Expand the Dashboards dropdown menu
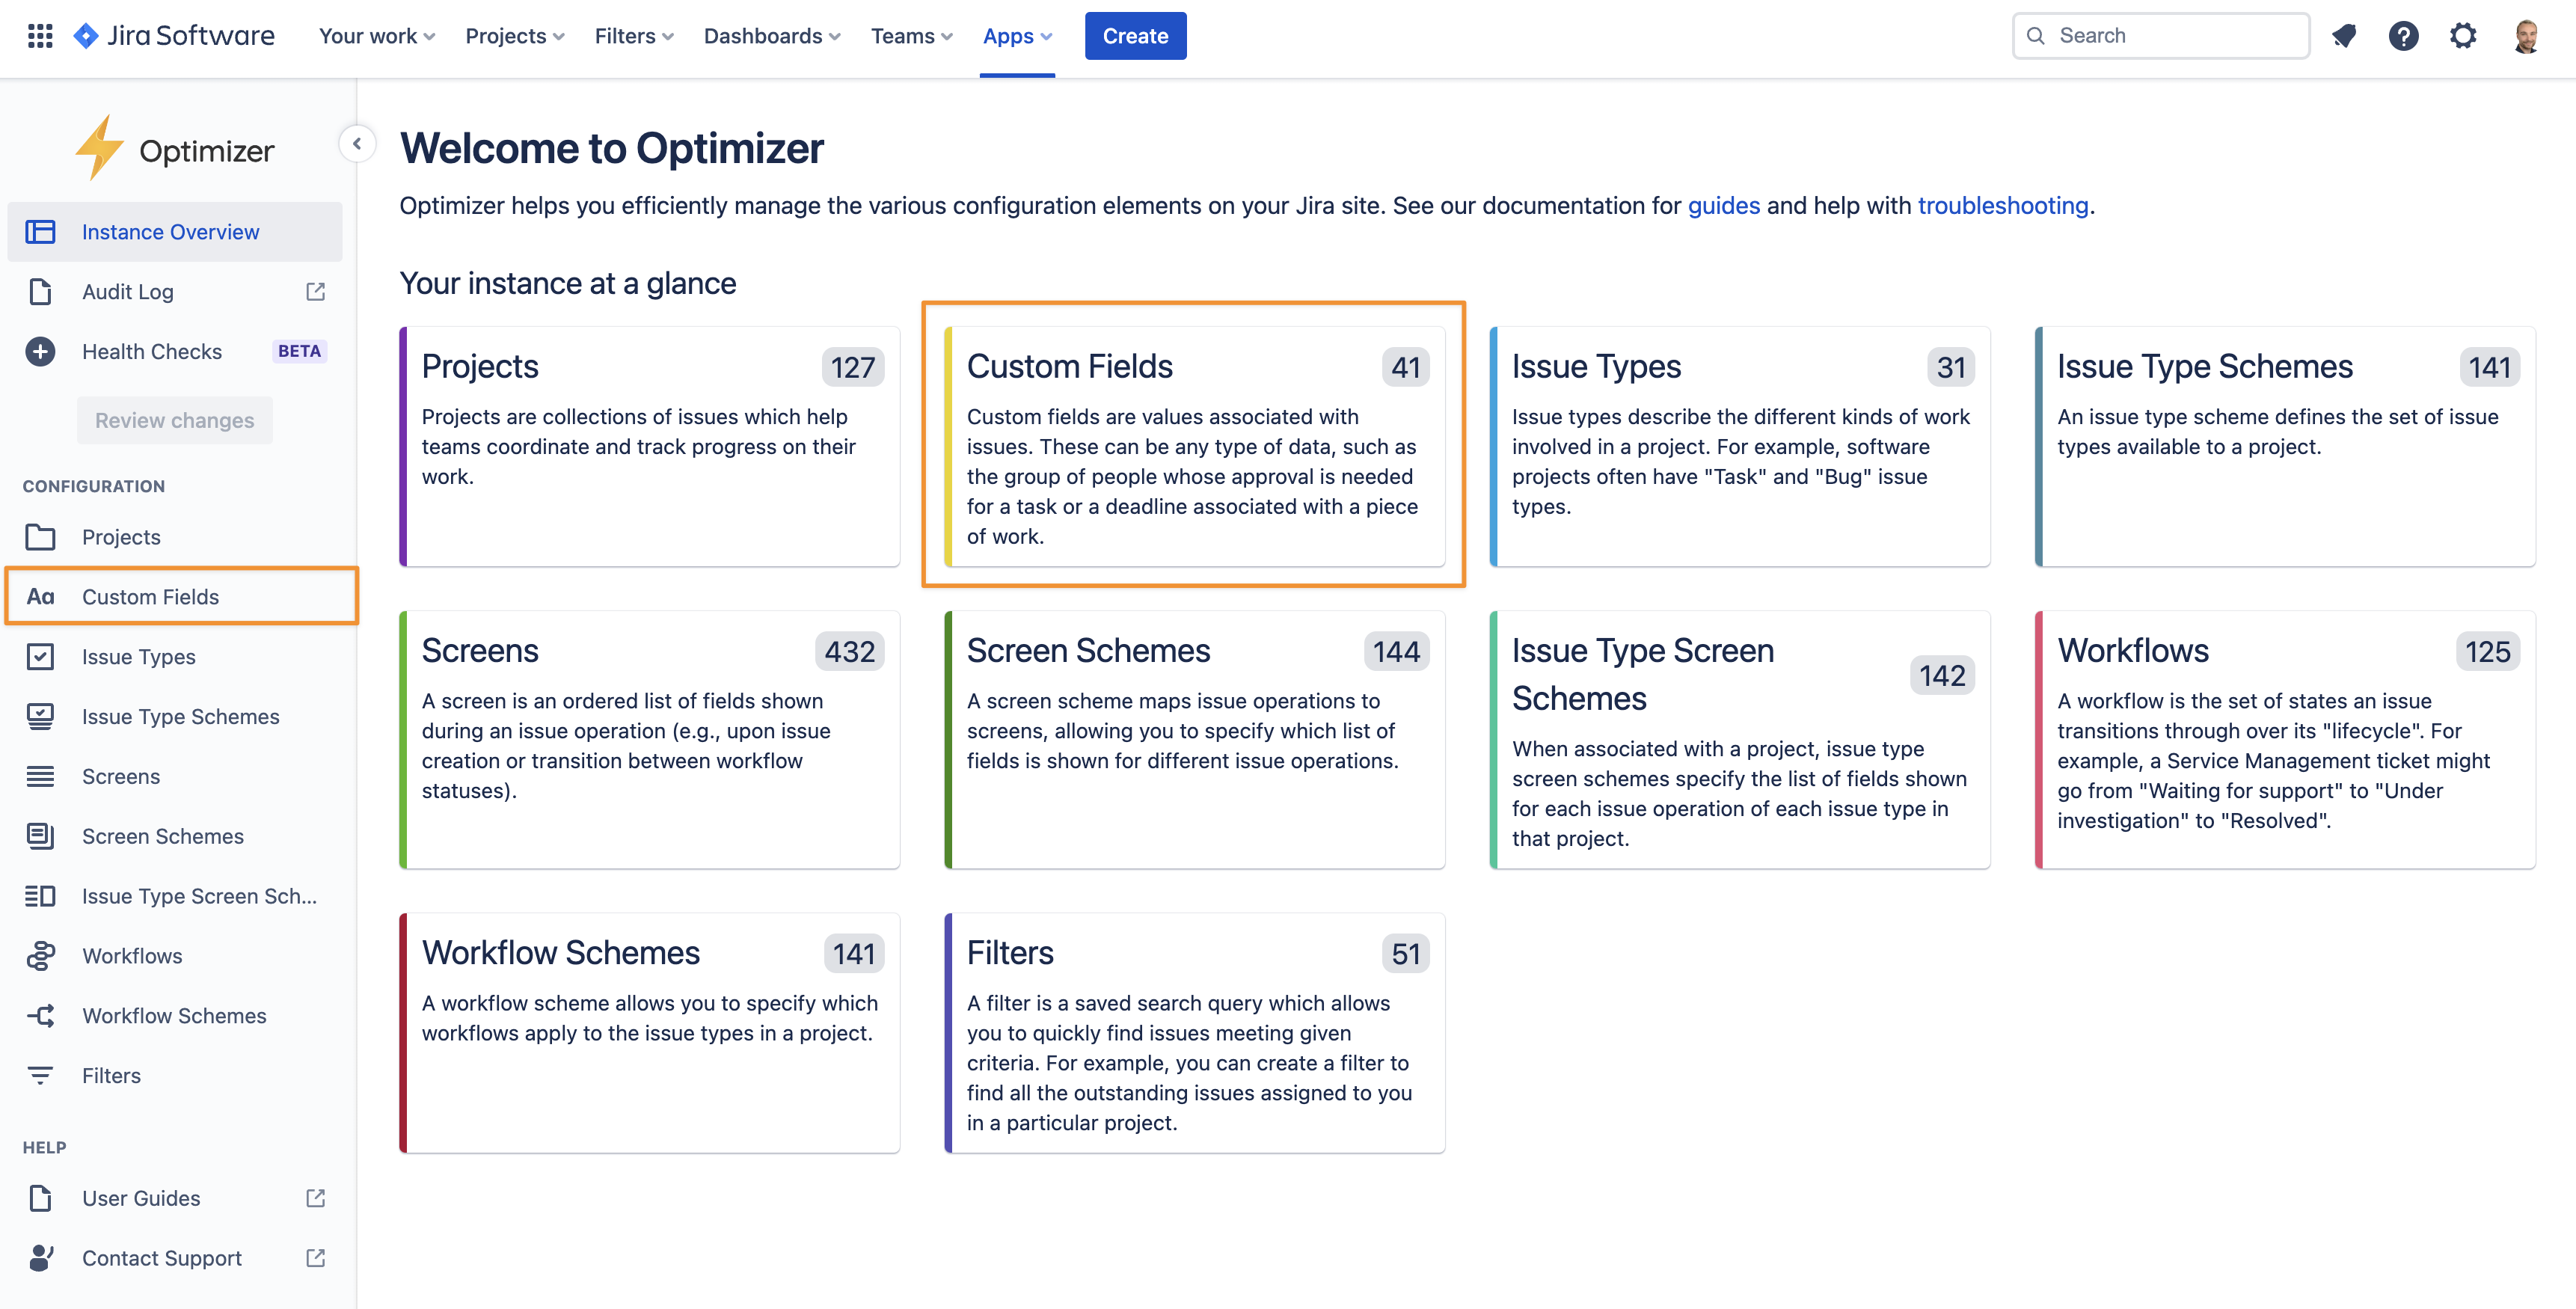Screen dimensions: 2576x1309 [x=771, y=36]
